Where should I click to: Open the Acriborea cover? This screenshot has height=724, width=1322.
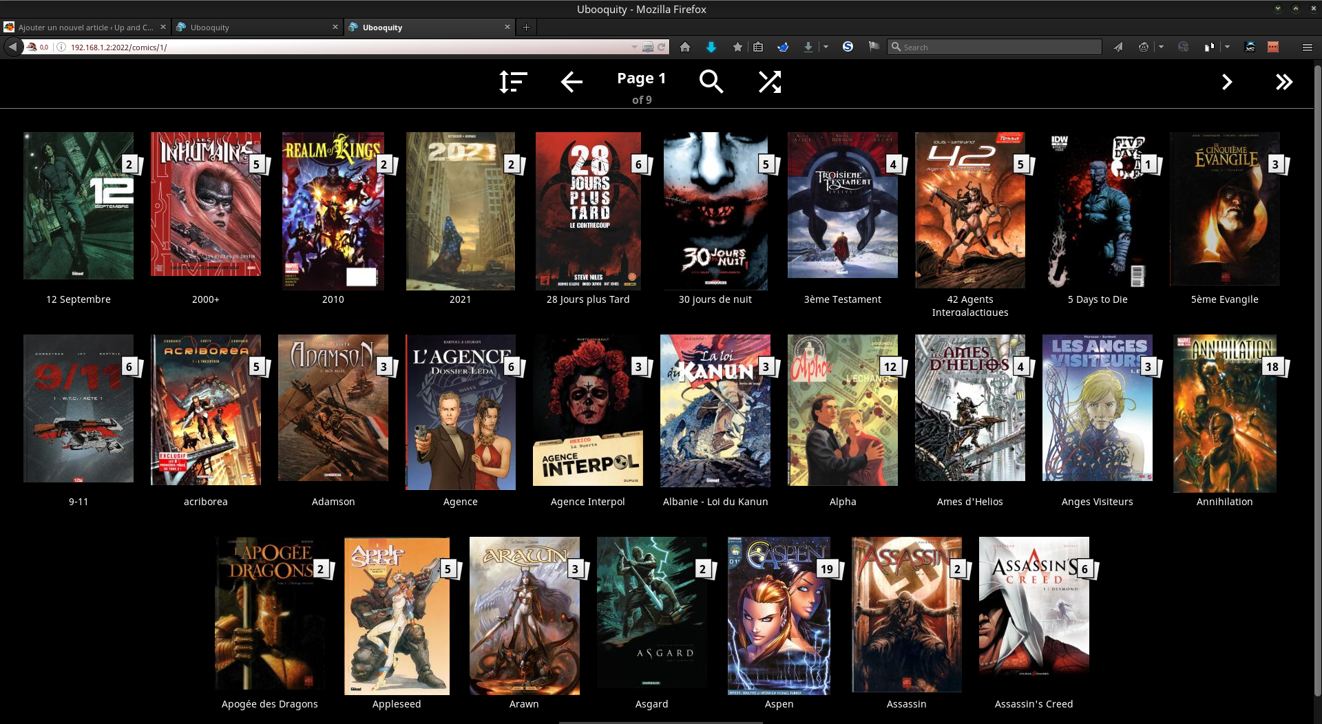tap(206, 410)
